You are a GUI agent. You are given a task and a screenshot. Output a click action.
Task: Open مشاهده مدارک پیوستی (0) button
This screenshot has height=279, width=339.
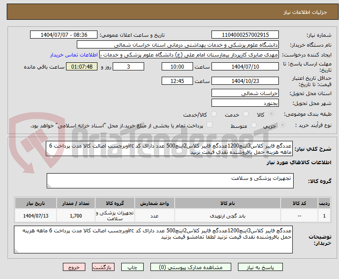coord(191,267)
